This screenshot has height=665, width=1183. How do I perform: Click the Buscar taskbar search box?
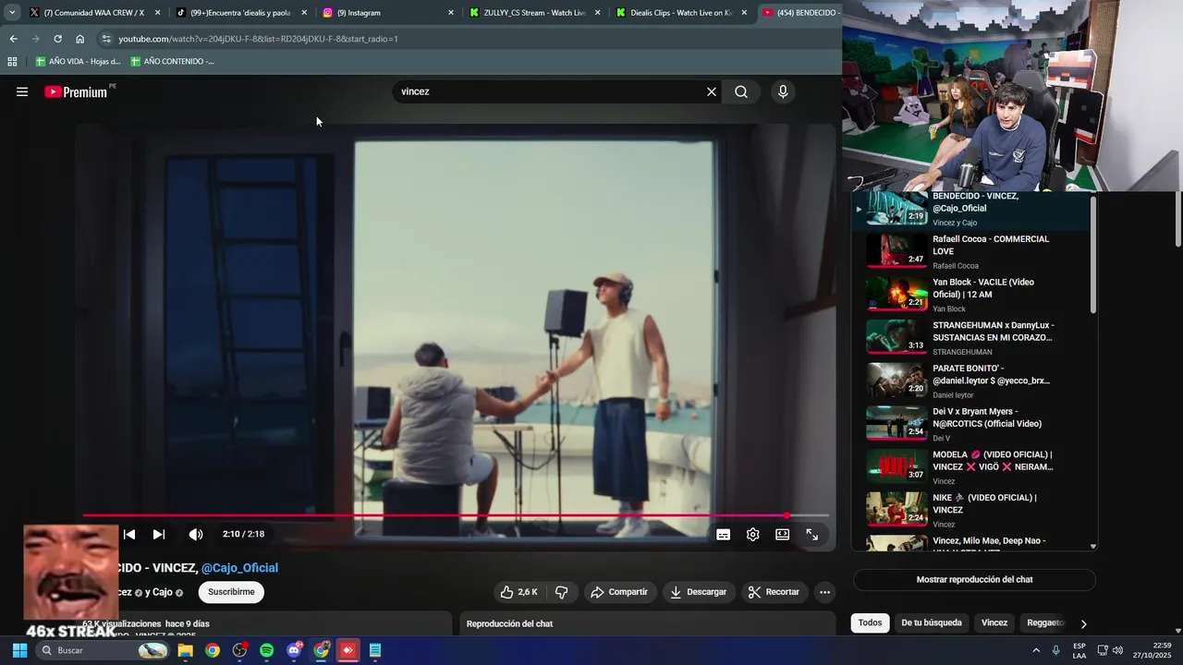104,650
